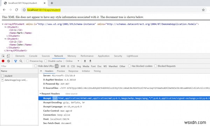This screenshot has height=126, width=210.
Task: Select the student request icon
Action: (x=2, y=76)
